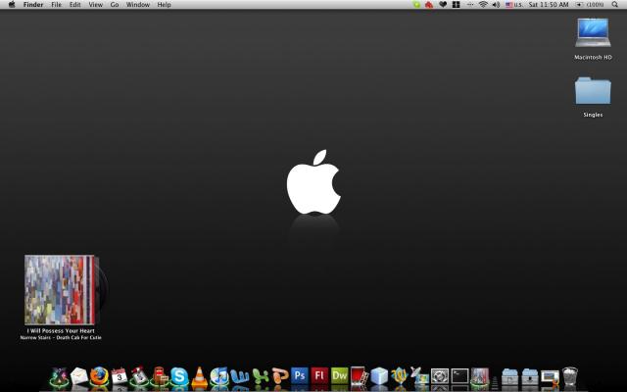Image resolution: width=627 pixels, height=392 pixels.
Task: Open the Finder menu
Action: tap(33, 5)
